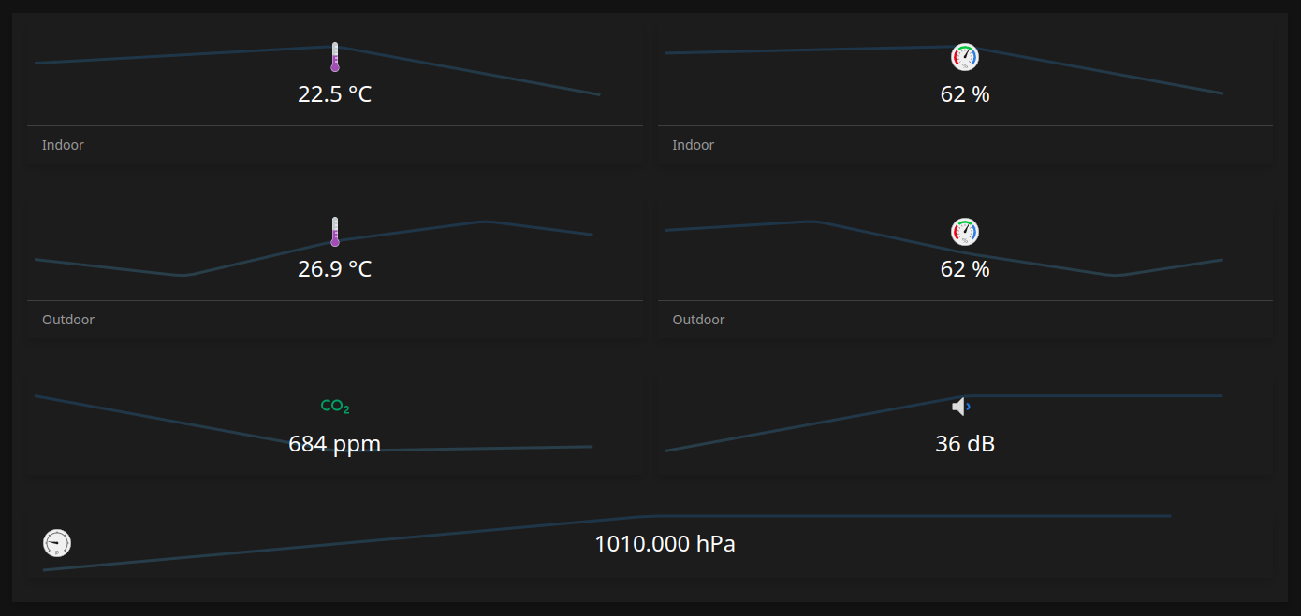Click the Indoor label under the temperature card

(x=62, y=144)
